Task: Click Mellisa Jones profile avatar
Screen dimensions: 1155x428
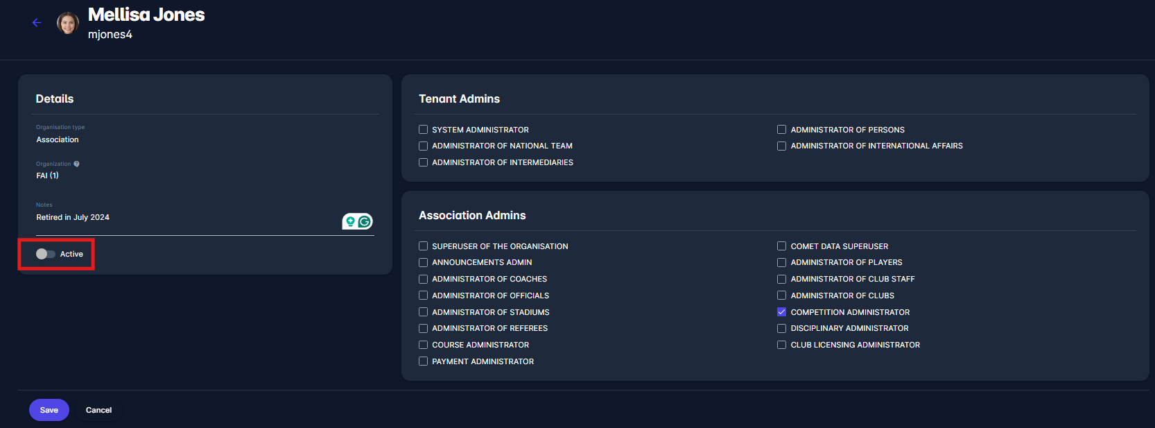Action: [x=67, y=23]
